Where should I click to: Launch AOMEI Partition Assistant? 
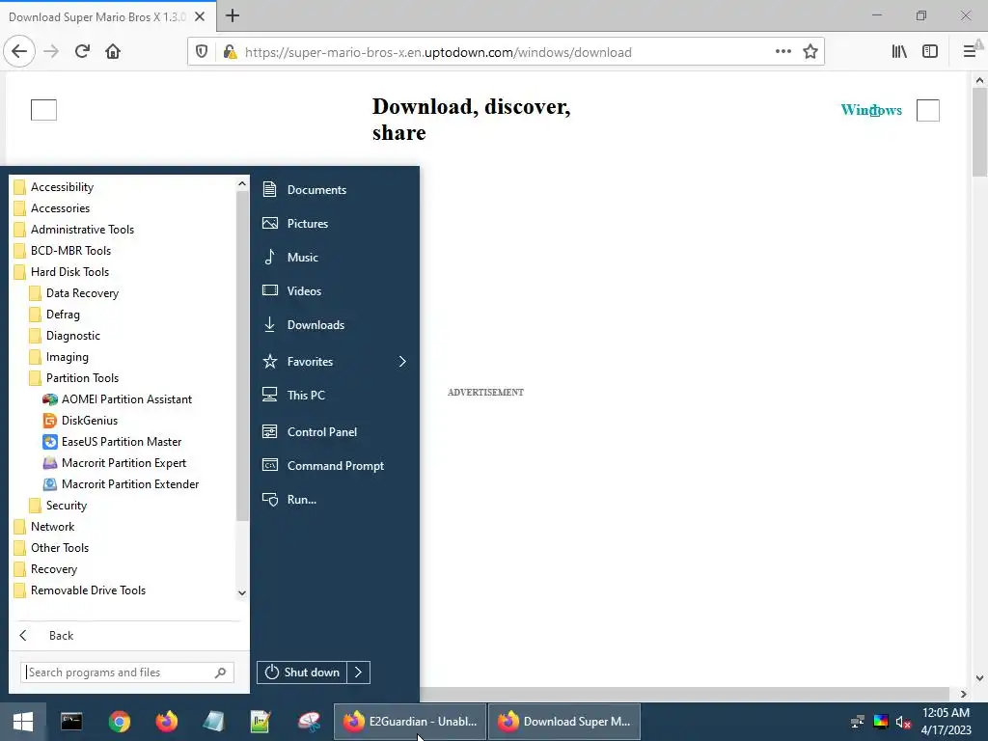(117, 398)
